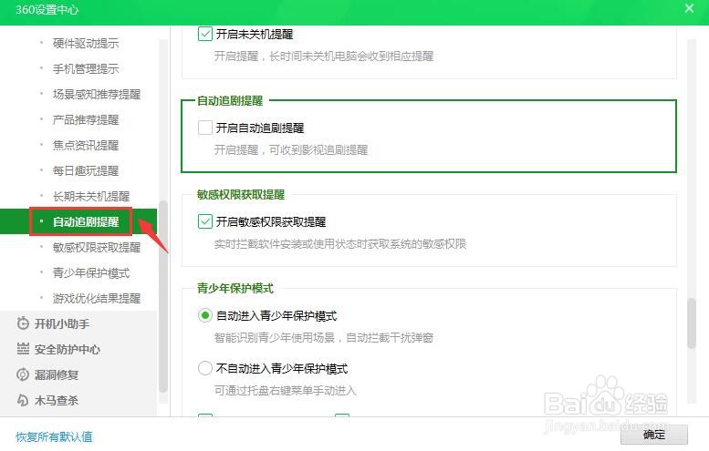Toggle 开启敏感权限获取提醒 checkbox

point(204,221)
